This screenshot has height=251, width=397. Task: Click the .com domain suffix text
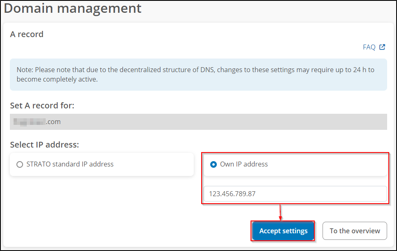[x=53, y=122]
